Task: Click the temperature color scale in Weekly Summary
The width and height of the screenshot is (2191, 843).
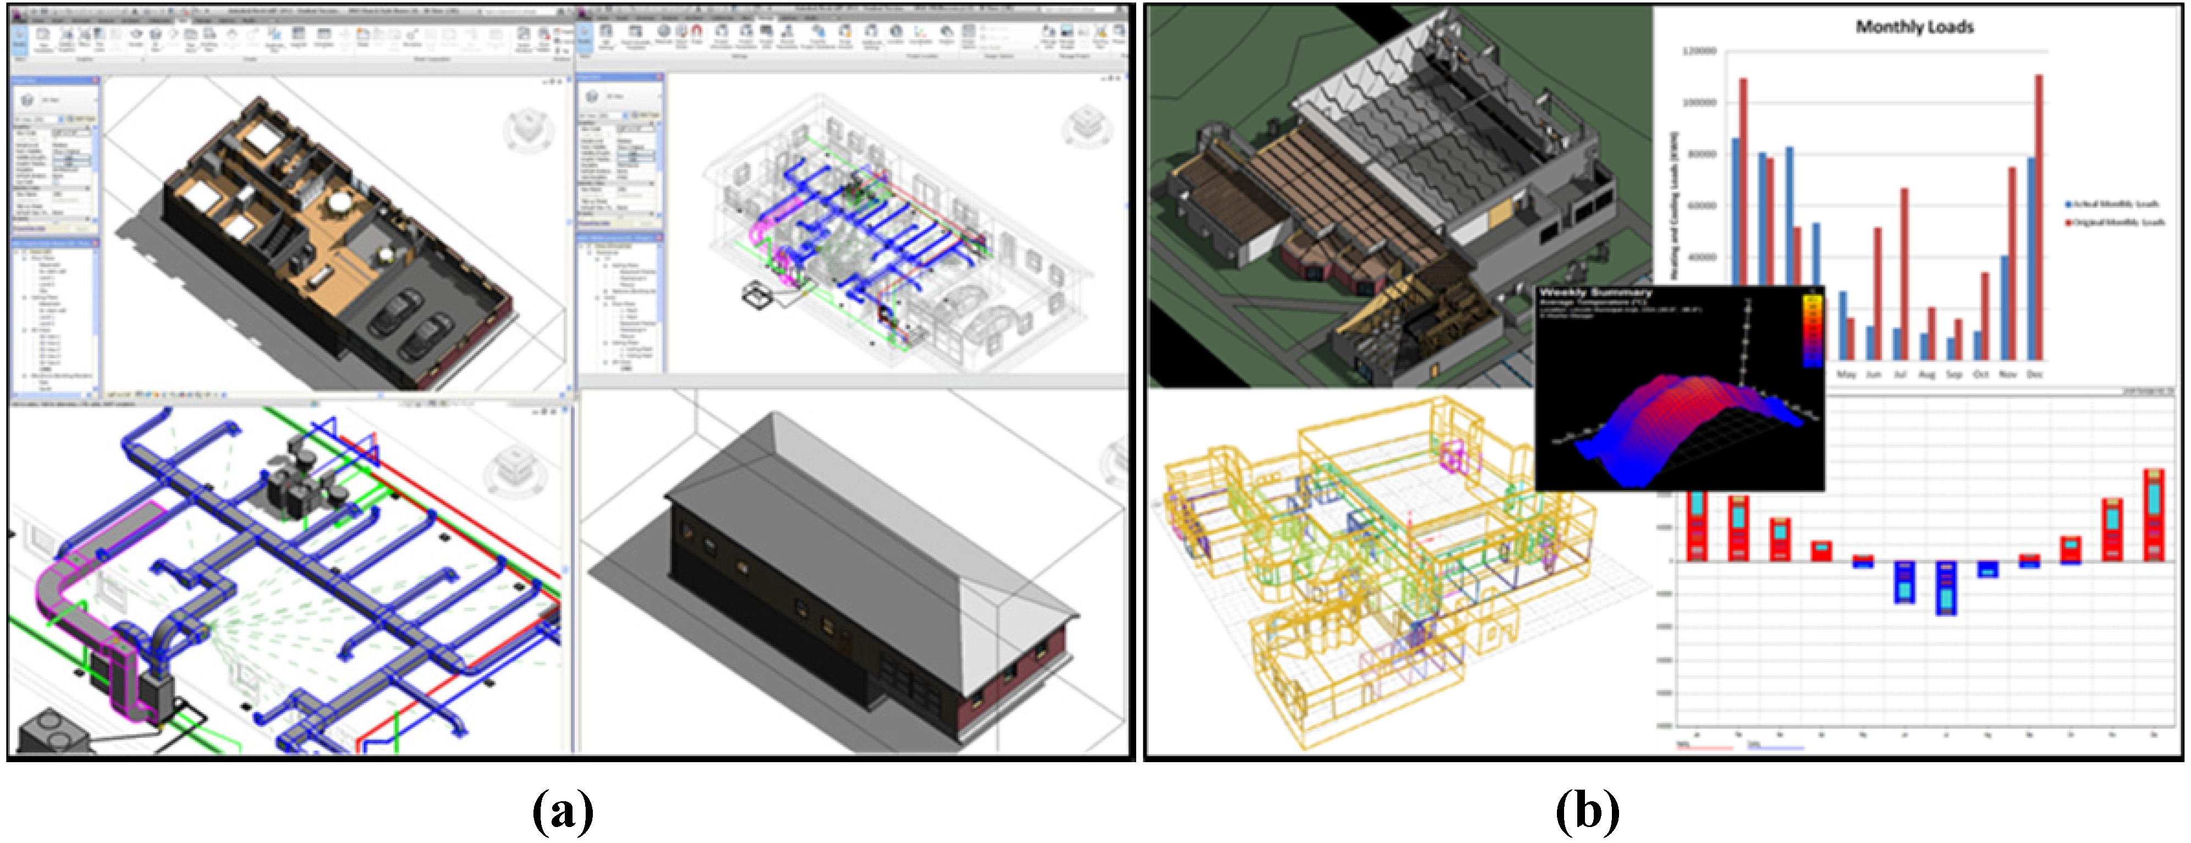Action: tap(1813, 330)
